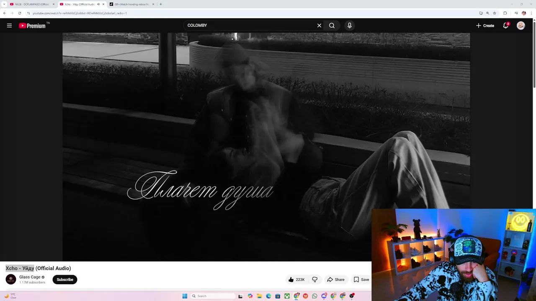536x301 pixels.
Task: Open the Glass Cage channel name link
Action: pos(30,277)
